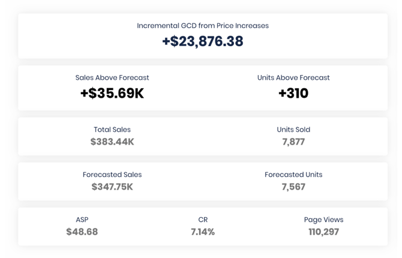
Task: Select the 110,297 page views value
Action: pos(323,232)
